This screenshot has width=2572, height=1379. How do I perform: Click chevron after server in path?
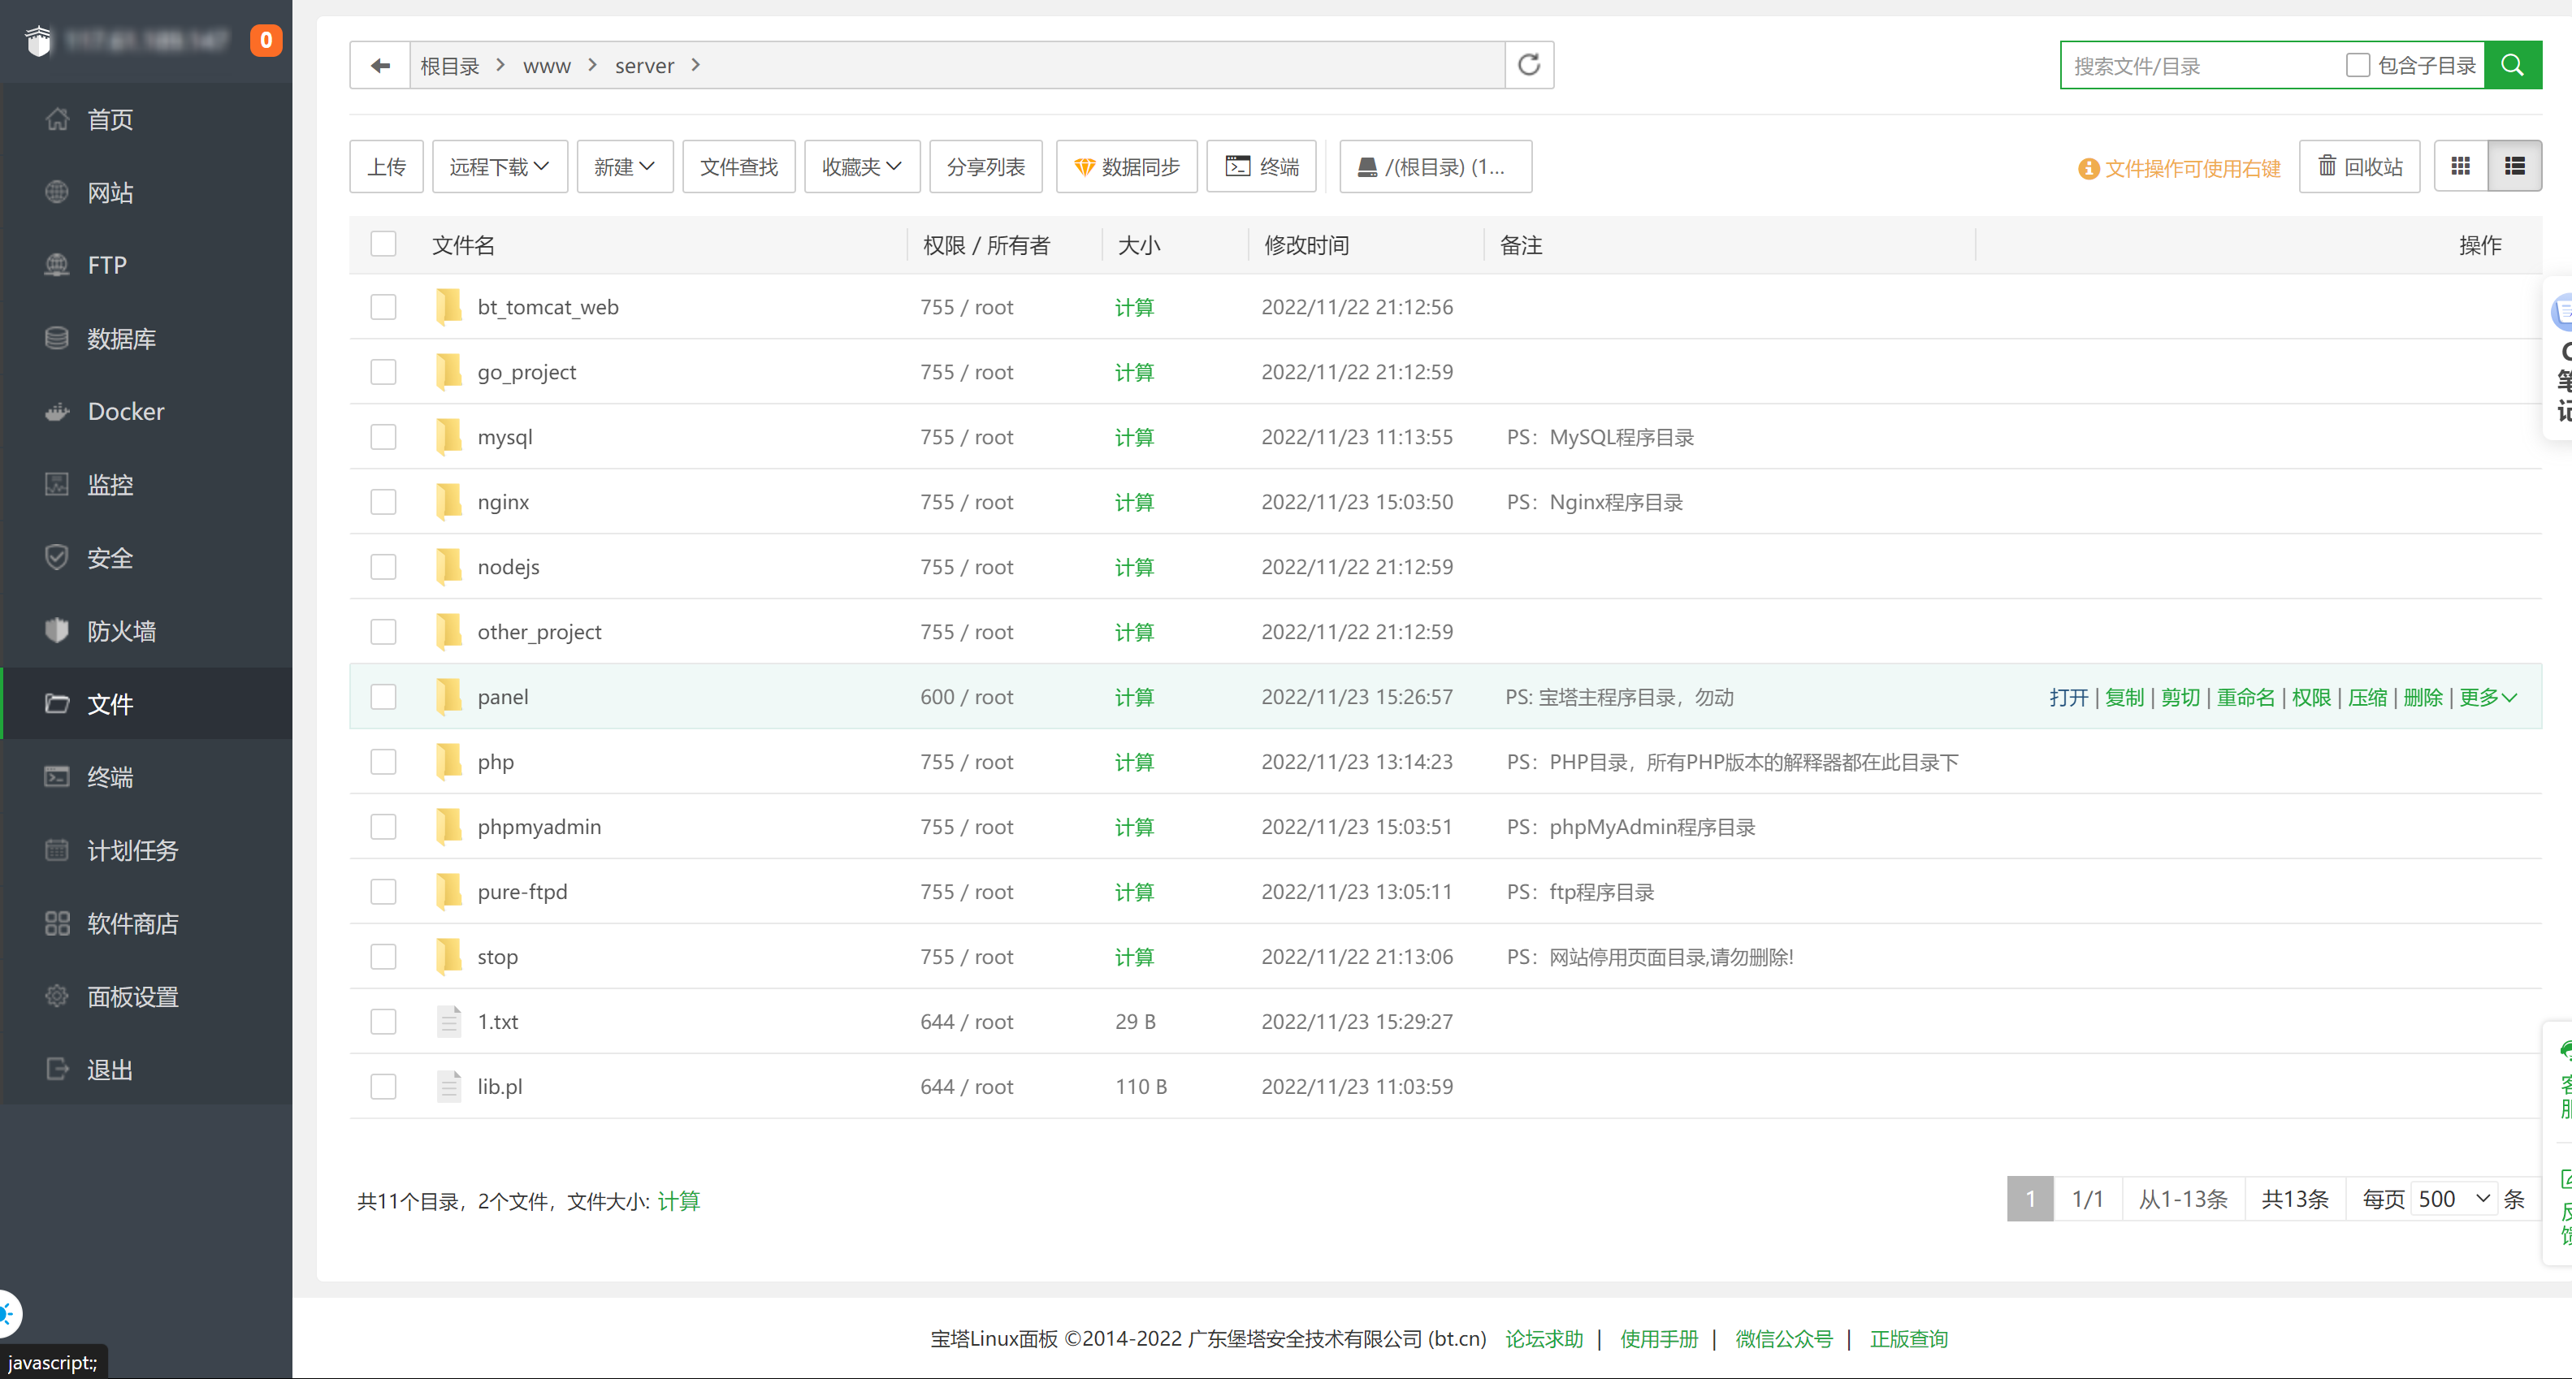pyautogui.click(x=696, y=65)
